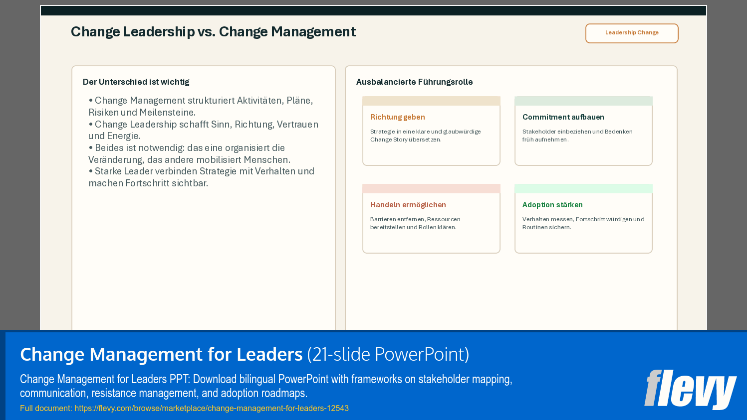This screenshot has height=420, width=747.
Task: Click the banner description about bilingual PowerPoint
Action: pyautogui.click(x=266, y=386)
